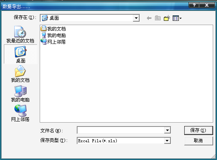
Task: Click the 取消 button
Action: [198, 141]
